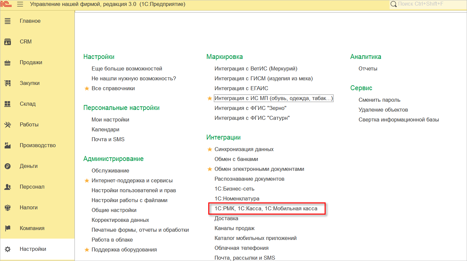Open Облачная телефония
The width and height of the screenshot is (467, 261).
tap(242, 248)
